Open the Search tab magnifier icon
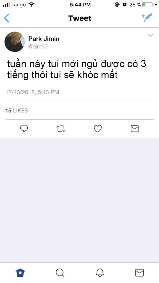Screen dimensions: 159x283 point(60,272)
